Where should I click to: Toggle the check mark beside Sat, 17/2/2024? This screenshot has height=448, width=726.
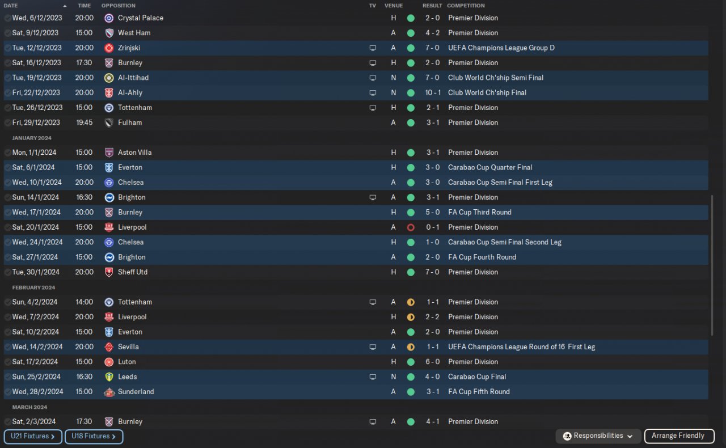(x=7, y=362)
